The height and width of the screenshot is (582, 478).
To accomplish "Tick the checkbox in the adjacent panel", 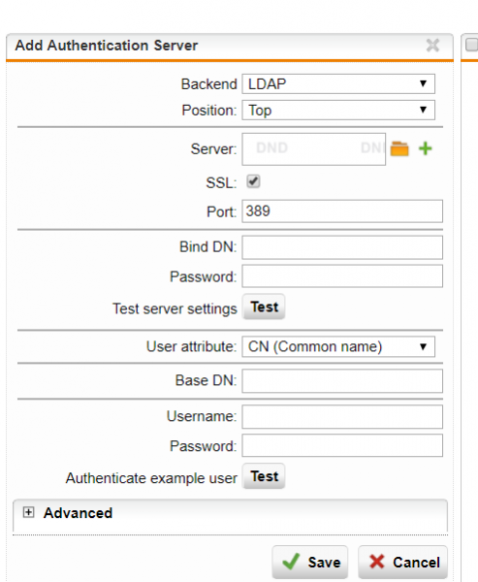I will click(471, 45).
